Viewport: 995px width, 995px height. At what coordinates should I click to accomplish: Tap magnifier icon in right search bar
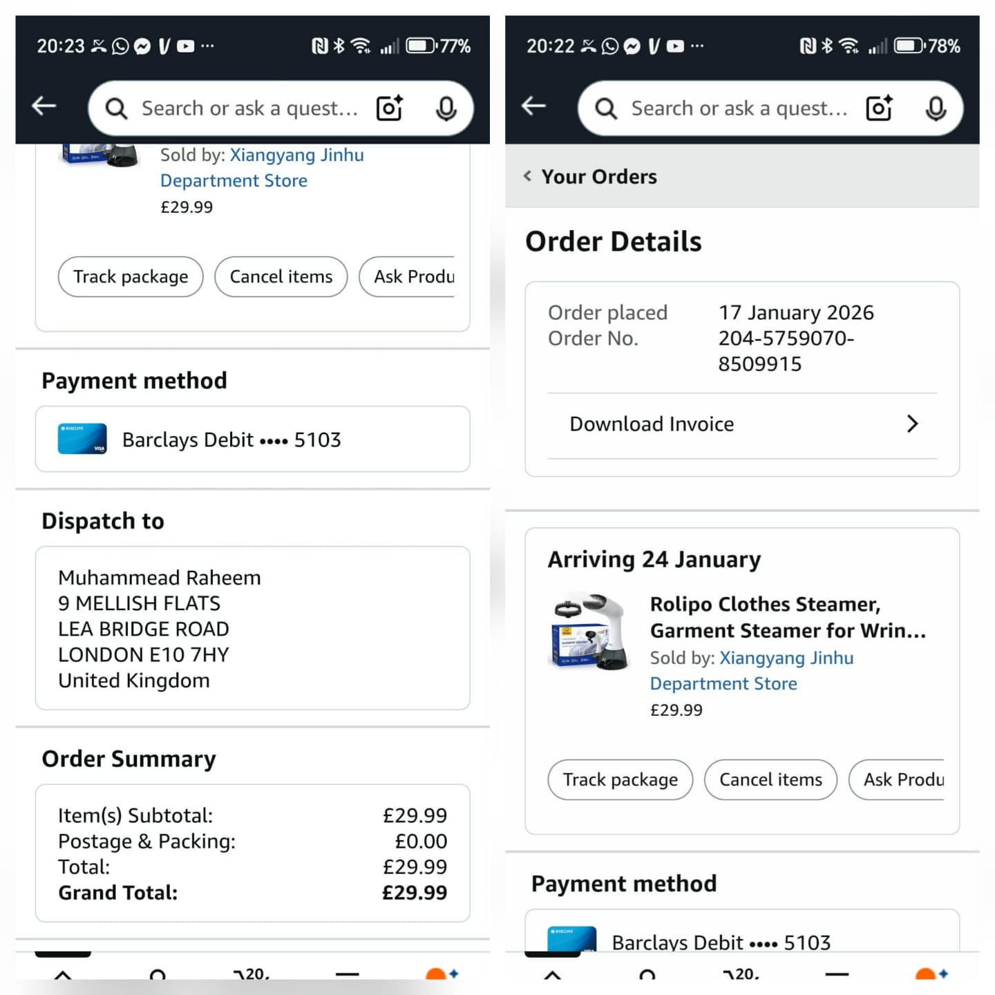[606, 108]
